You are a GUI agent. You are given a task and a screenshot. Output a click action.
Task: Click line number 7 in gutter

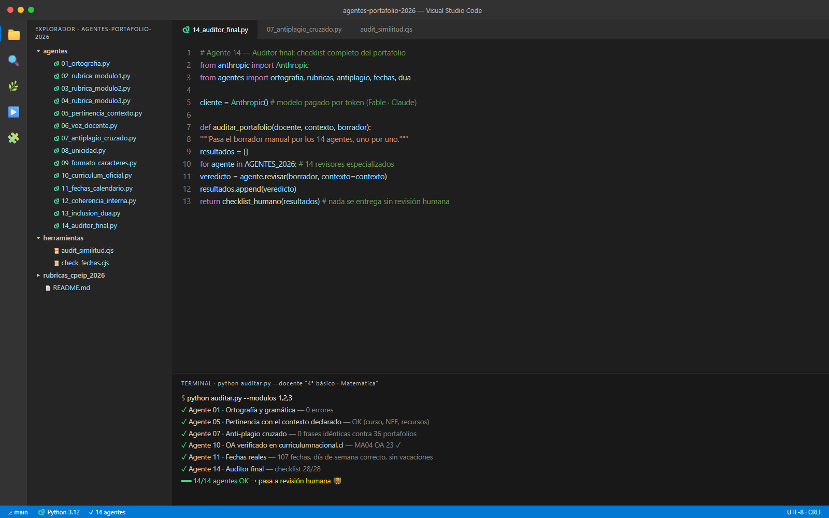(189, 127)
